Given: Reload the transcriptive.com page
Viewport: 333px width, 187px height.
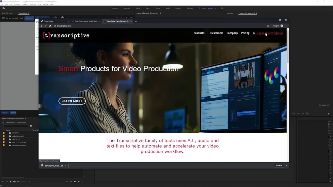Looking at the screenshot, I should (x=50, y=26).
